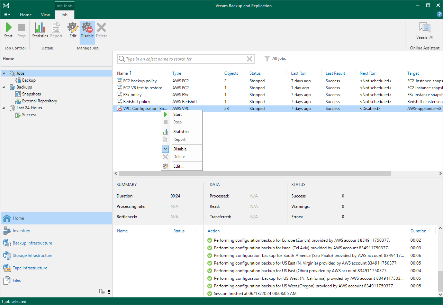Click the Job Tools contextual tab label
This screenshot has height=305, width=443.
(64, 6)
